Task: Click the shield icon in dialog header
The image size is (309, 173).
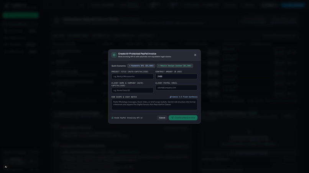Action: click(x=114, y=55)
